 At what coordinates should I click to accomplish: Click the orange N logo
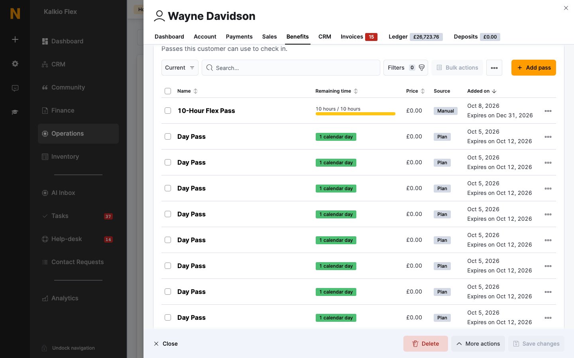(15, 14)
